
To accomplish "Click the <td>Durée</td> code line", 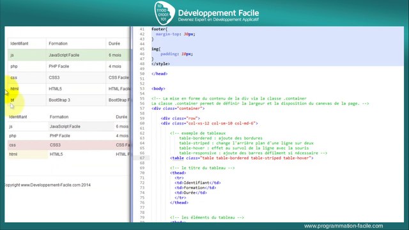I will tap(190, 193).
